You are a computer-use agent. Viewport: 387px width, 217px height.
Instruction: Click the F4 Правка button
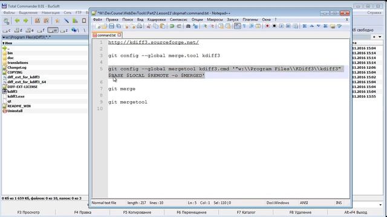[83, 212]
